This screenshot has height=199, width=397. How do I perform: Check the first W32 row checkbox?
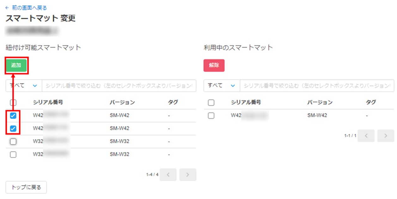coord(13,142)
